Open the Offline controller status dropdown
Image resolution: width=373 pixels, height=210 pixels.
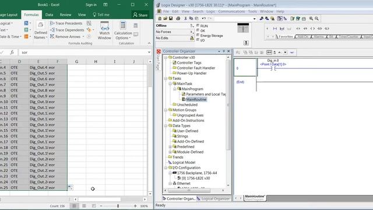coord(192,26)
